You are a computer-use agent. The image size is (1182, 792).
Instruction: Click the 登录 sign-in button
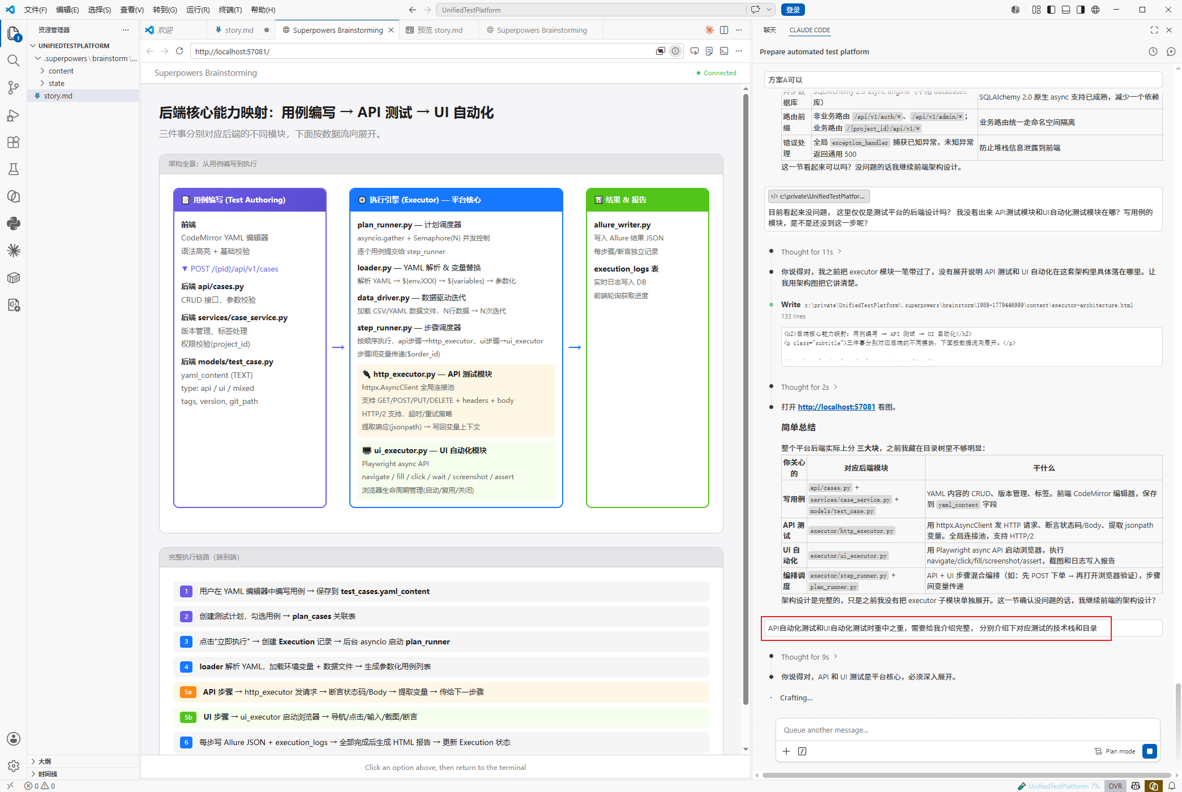[793, 10]
